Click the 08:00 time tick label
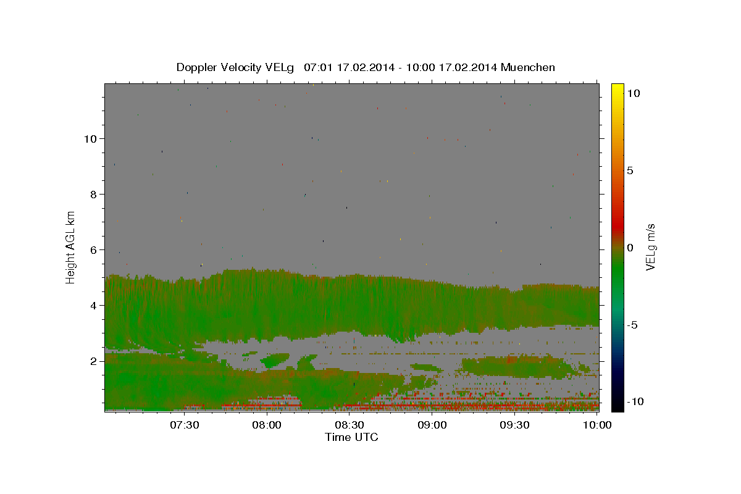Image resolution: width=741 pixels, height=494 pixels. point(267,425)
